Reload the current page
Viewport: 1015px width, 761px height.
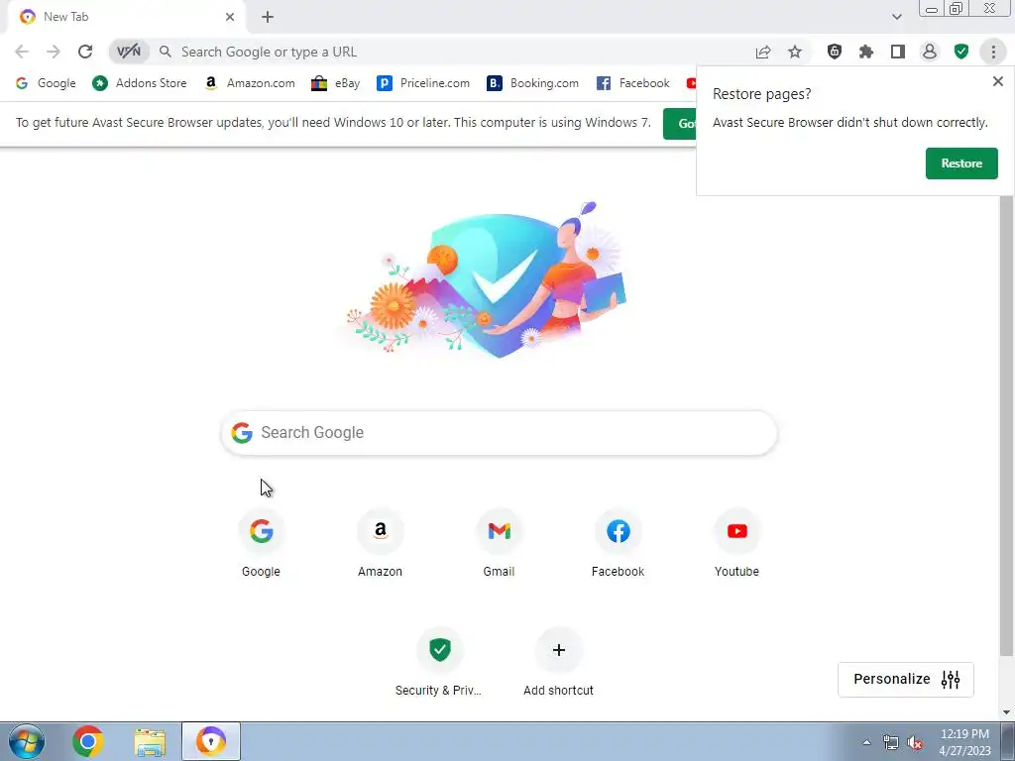click(85, 52)
